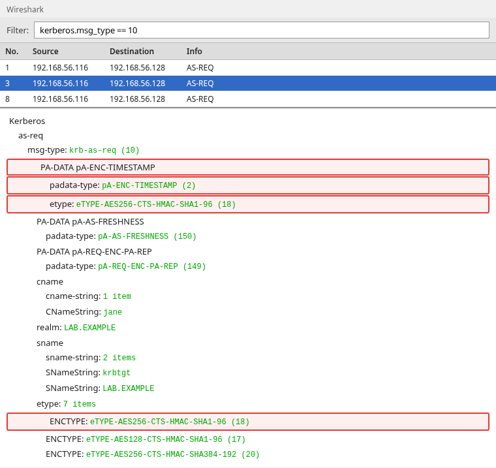Select the etype: 7 items line
The height and width of the screenshot is (468, 496).
pyautogui.click(x=66, y=404)
